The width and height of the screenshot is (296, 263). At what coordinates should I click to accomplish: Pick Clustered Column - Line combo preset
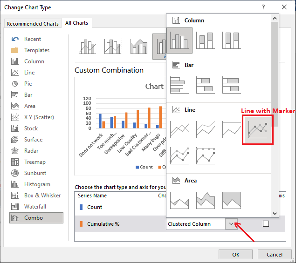click(87, 47)
